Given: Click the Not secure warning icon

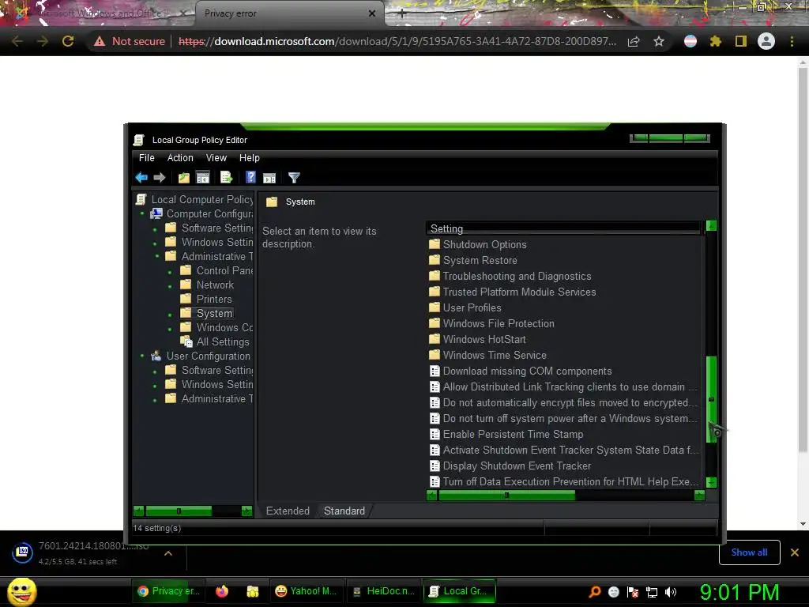Looking at the screenshot, I should (x=100, y=41).
